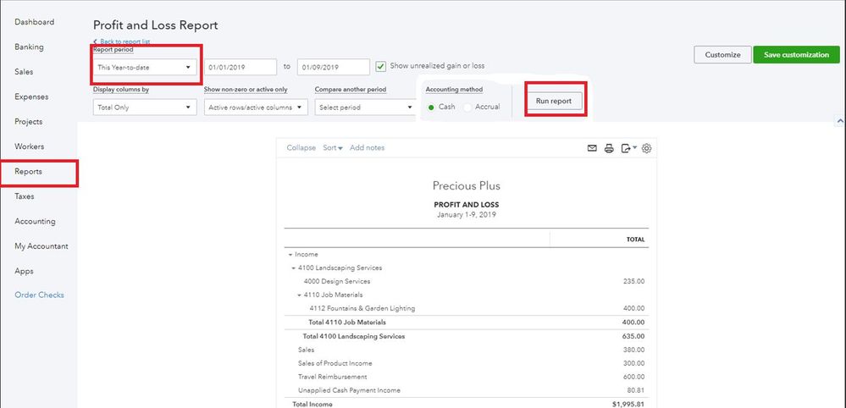
Task: Open the Sort dropdown in report toolbar
Action: (332, 148)
